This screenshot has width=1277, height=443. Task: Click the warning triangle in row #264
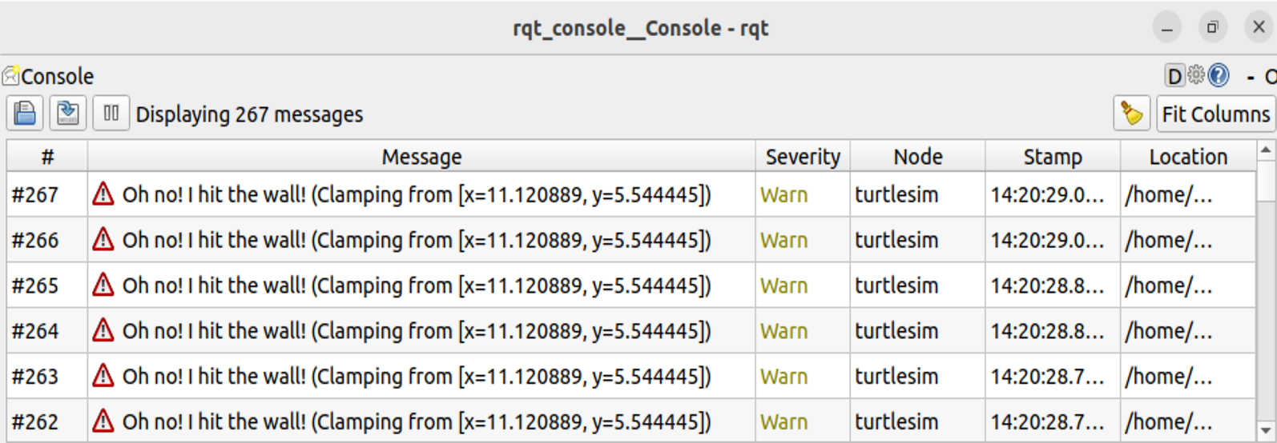tap(103, 331)
